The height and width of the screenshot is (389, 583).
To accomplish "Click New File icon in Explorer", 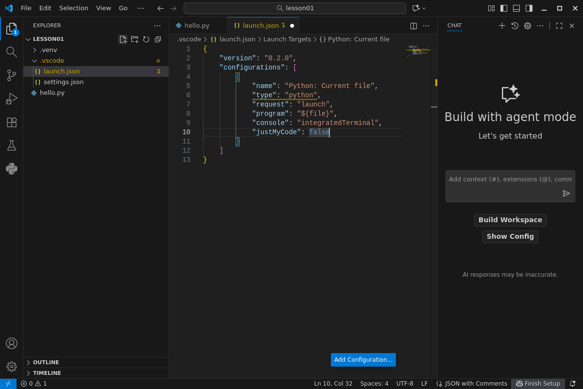I will click(x=123, y=39).
